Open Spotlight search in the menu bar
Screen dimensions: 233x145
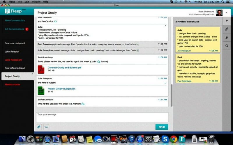[223, 2]
